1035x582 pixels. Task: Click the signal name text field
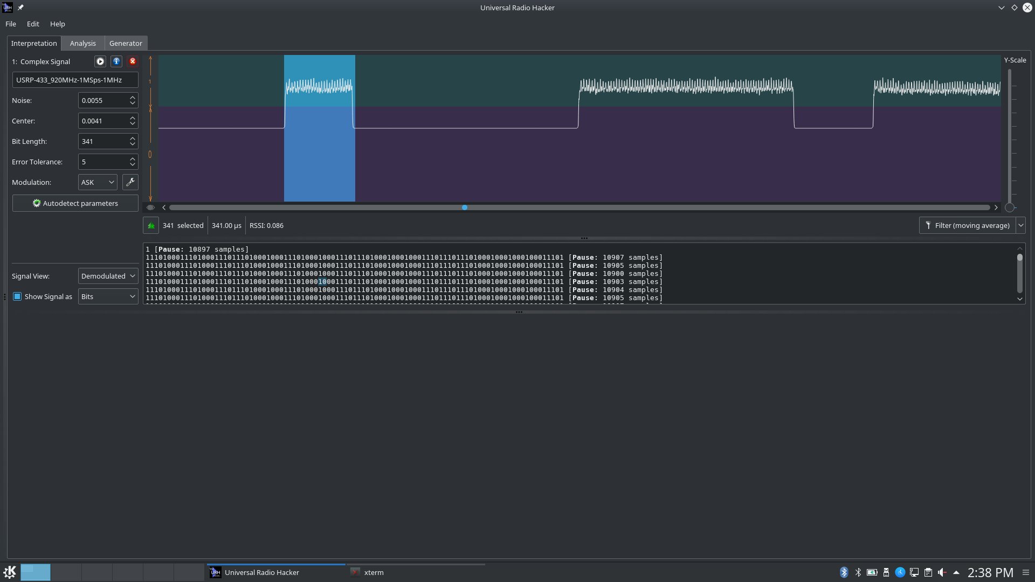(75, 80)
